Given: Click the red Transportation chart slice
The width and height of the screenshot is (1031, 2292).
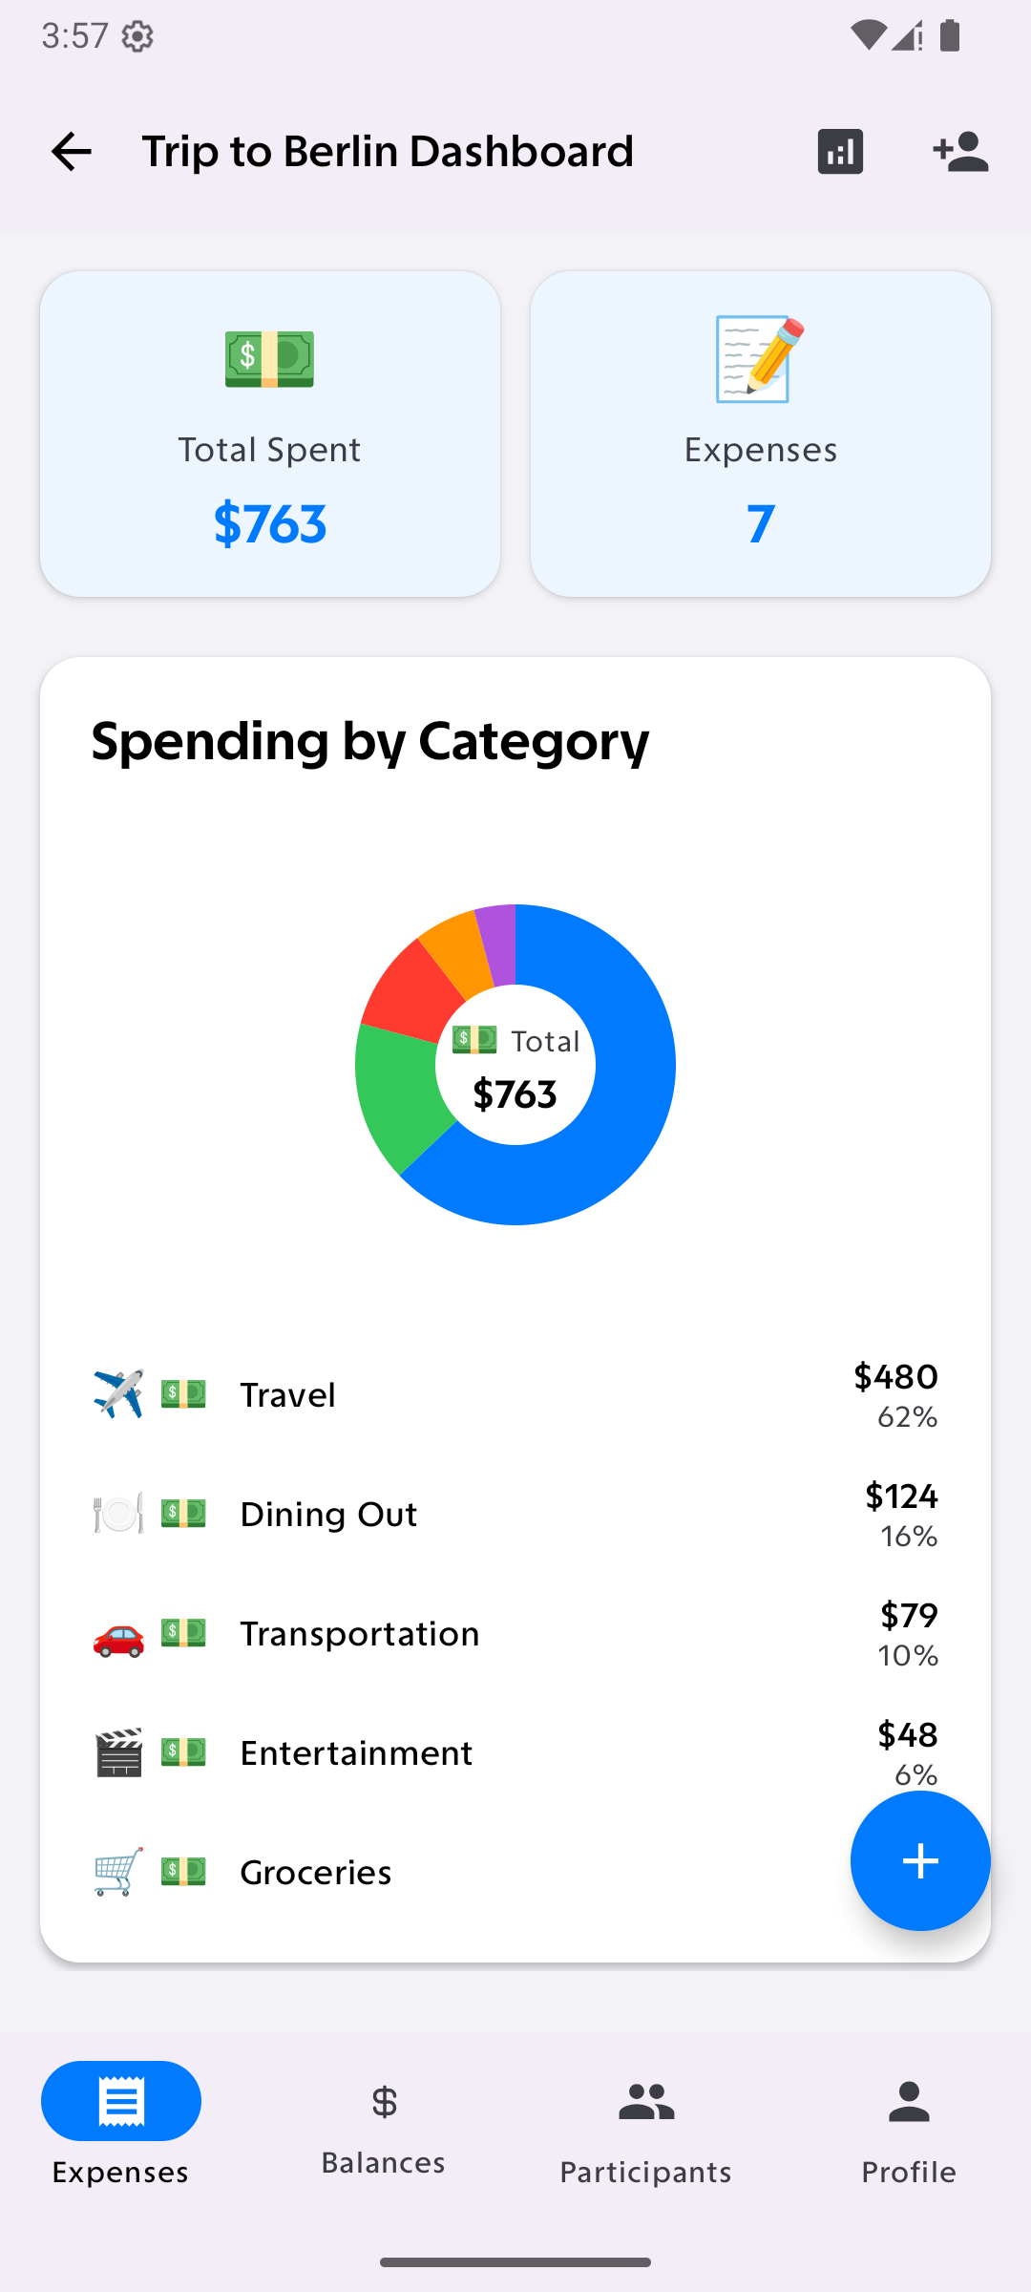Looking at the screenshot, I should [410, 993].
